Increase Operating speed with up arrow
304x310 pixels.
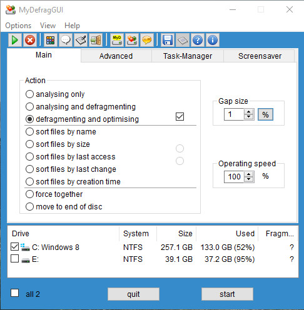click(x=248, y=174)
